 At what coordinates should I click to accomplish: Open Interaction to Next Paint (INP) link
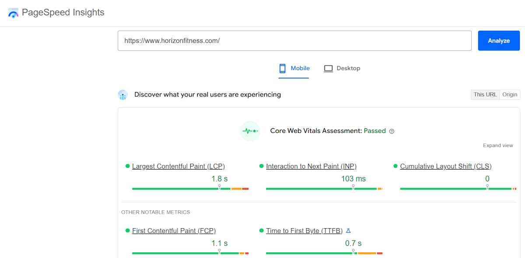click(311, 166)
